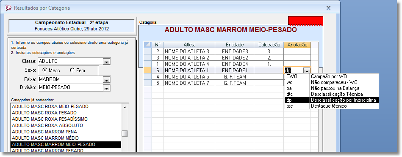Select row header of NOME DO ATLETA 5
This screenshot has height=157, width=402.
pos(147,76)
